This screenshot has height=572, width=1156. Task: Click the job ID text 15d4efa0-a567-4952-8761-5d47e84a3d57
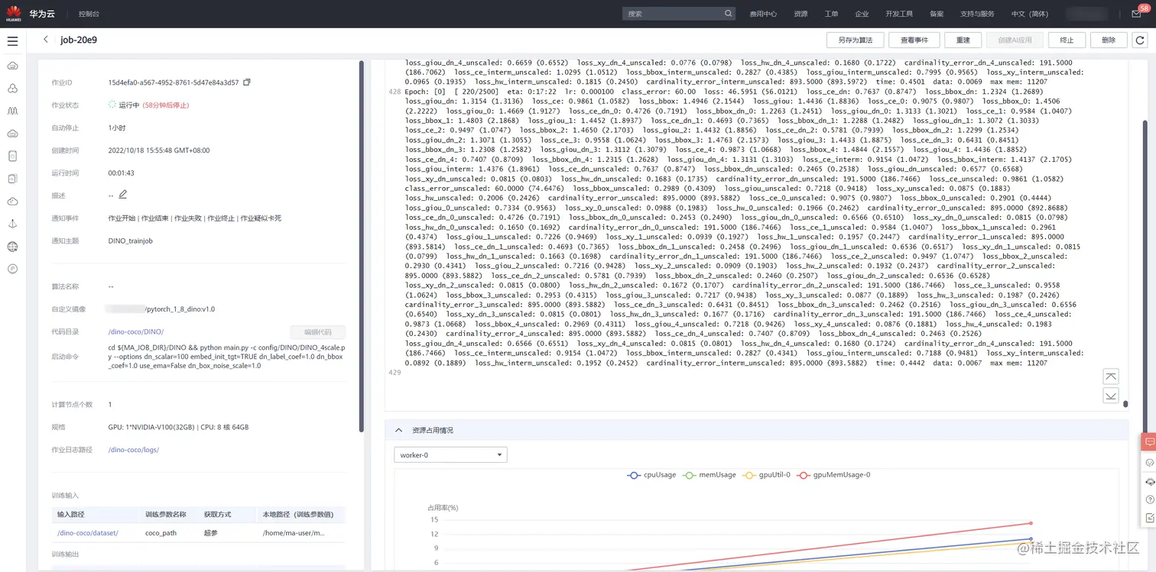[x=174, y=82]
